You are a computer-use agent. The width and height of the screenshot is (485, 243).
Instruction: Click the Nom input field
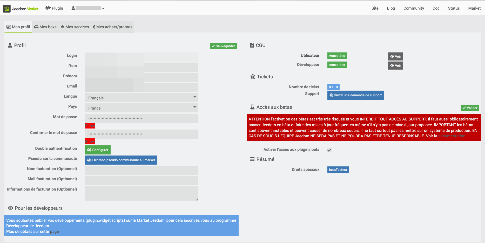tap(142, 67)
